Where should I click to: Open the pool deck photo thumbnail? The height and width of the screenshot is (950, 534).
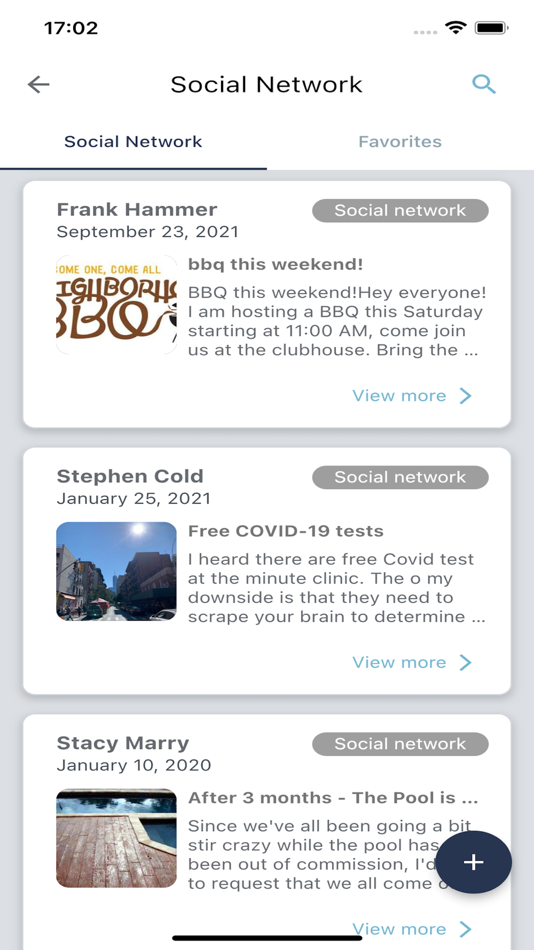pyautogui.click(x=116, y=838)
